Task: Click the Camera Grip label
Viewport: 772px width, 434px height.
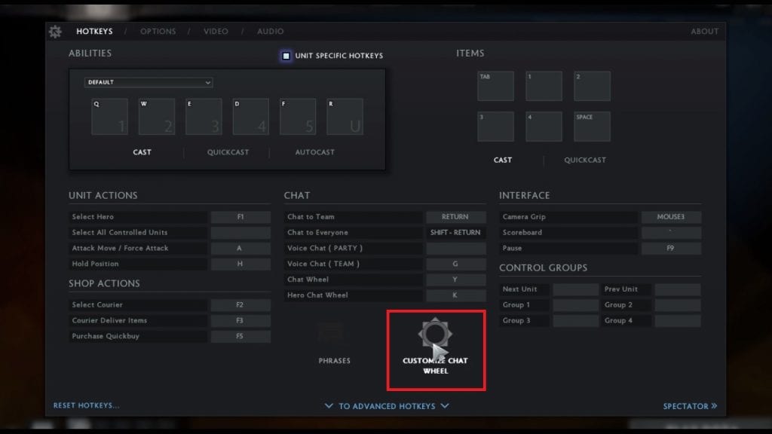Action: 524,217
